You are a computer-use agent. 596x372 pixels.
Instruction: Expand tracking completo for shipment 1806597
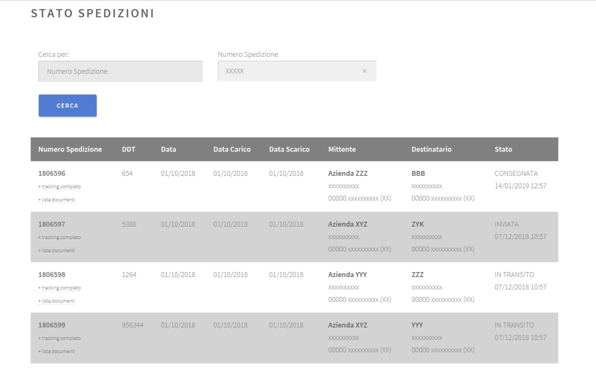tap(60, 237)
